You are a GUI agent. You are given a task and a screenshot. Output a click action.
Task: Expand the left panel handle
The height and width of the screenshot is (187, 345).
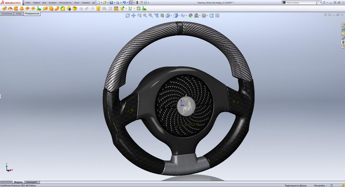coord(1,96)
